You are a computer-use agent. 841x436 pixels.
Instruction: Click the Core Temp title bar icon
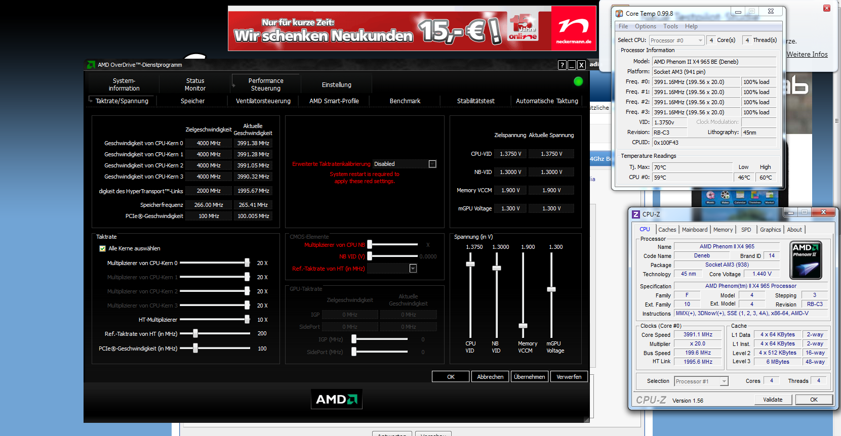click(619, 13)
